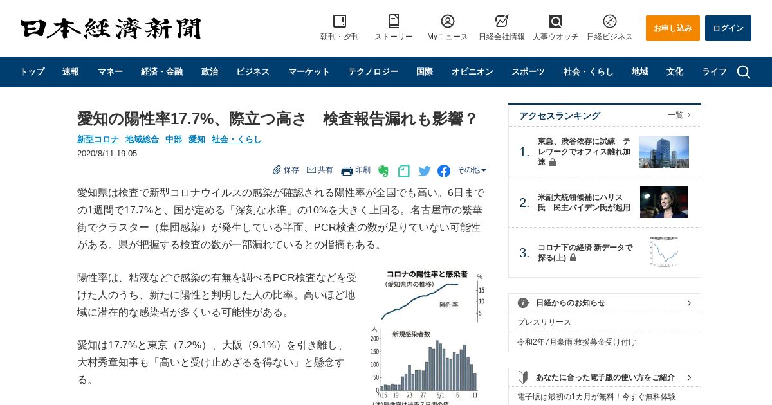
Task: Click the building thumbnail for ranking 1
Action: point(664,152)
